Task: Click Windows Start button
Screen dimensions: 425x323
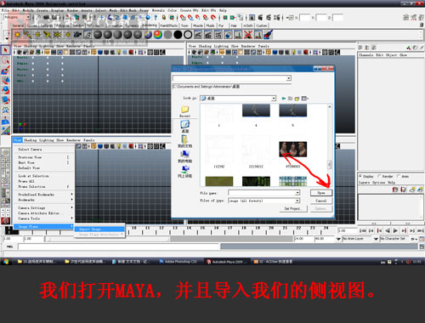Action: click(x=6, y=261)
